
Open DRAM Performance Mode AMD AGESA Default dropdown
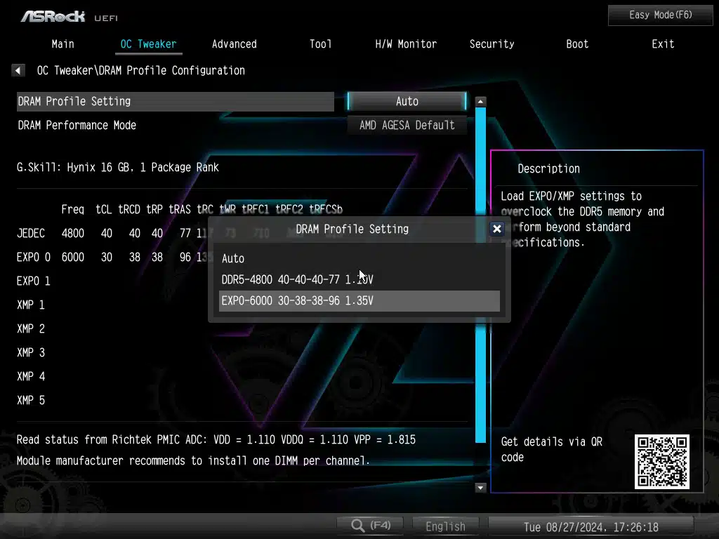(407, 125)
